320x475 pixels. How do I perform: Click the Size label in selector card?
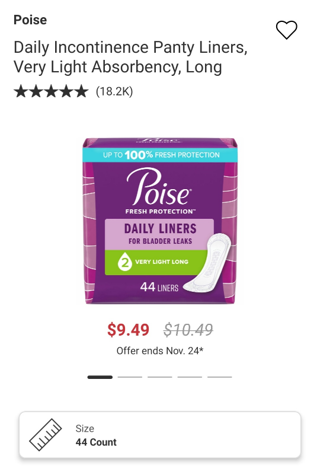85,429
